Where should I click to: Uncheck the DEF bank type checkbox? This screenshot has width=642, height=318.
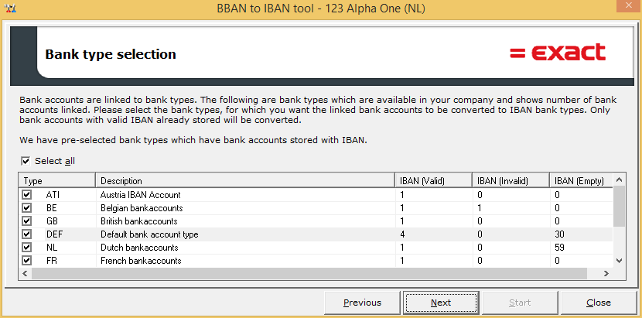tap(27, 234)
